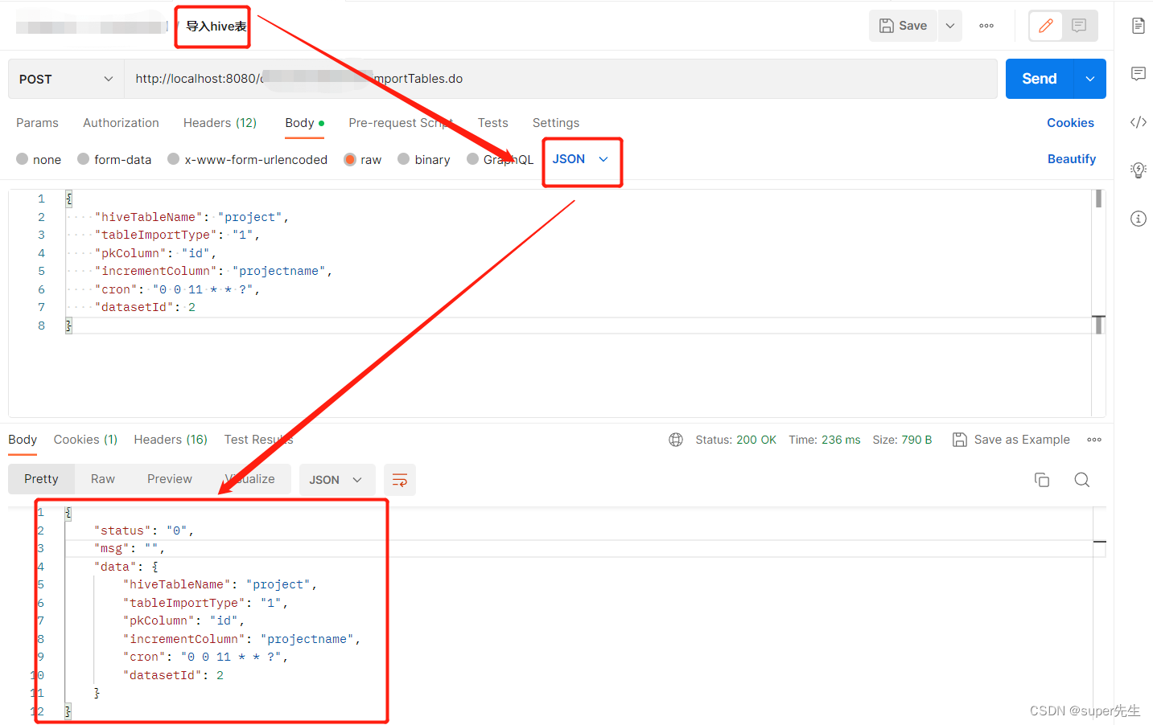
Task: Open the POST method dropdown
Action: 66,79
